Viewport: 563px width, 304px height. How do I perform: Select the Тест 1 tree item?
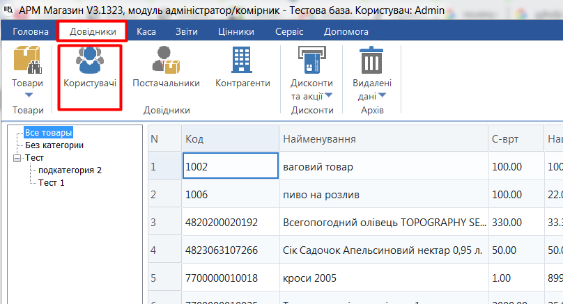tap(52, 183)
